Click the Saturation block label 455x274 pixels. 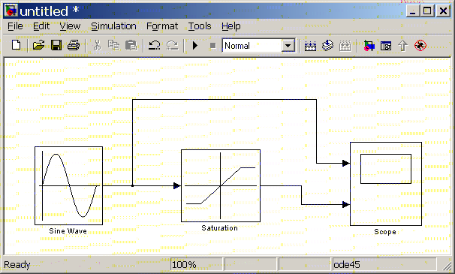point(220,228)
